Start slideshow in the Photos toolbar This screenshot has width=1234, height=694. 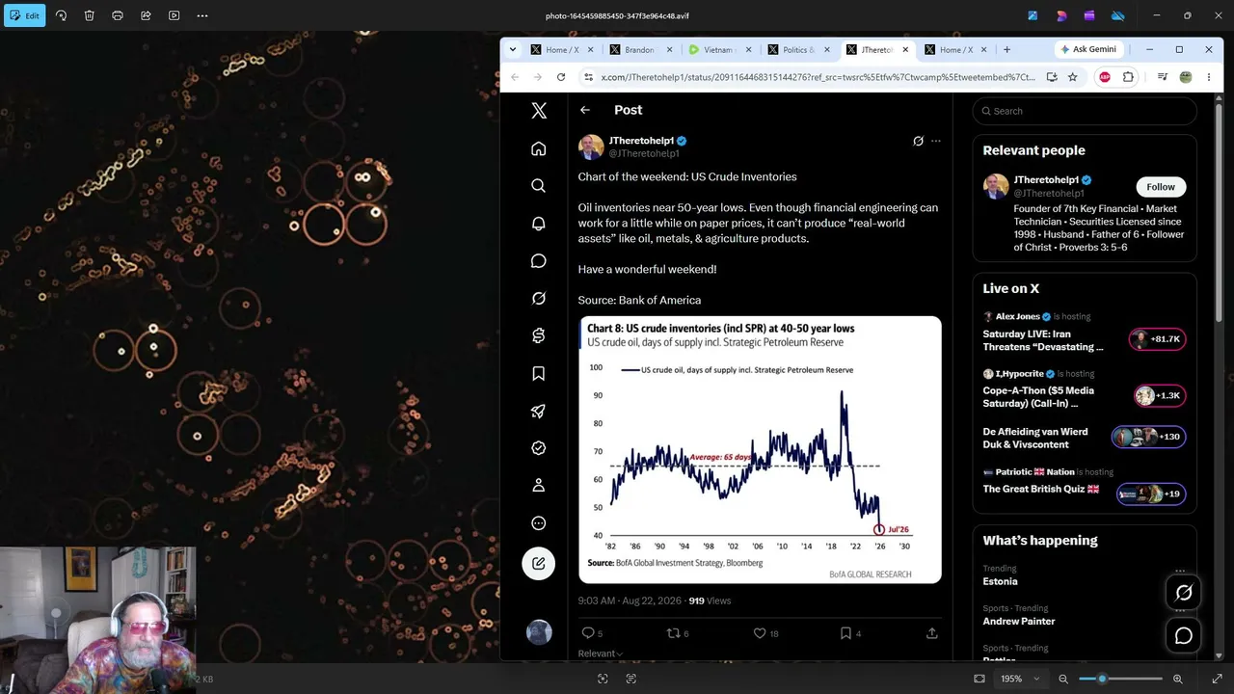pos(174,15)
